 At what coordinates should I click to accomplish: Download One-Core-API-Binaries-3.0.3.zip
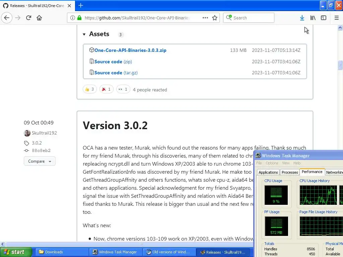[x=130, y=50]
